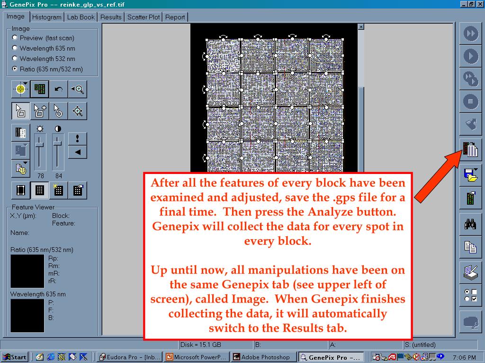Activate the zoom and pan magnifier tool
This screenshot has height=363, width=485.
pos(77,111)
